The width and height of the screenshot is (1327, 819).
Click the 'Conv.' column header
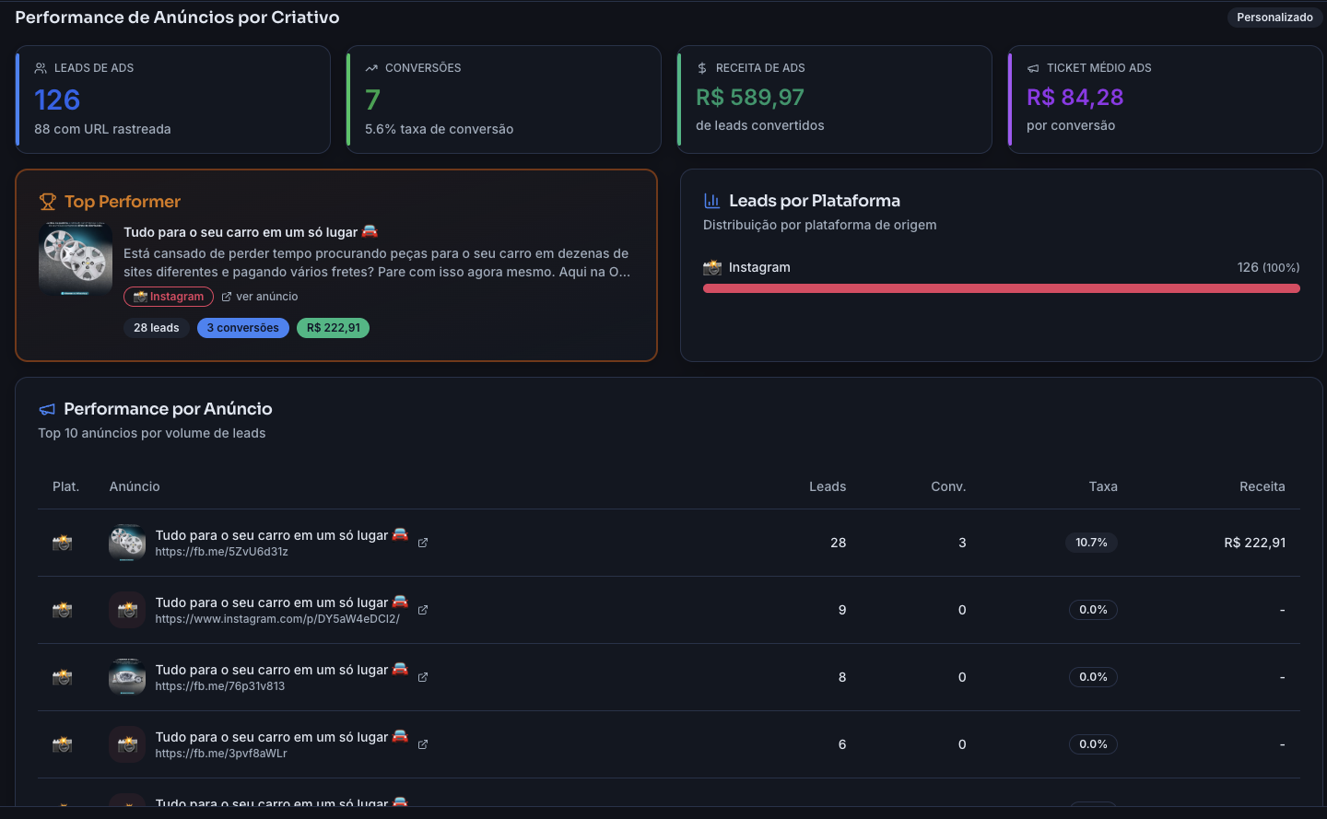(x=948, y=486)
